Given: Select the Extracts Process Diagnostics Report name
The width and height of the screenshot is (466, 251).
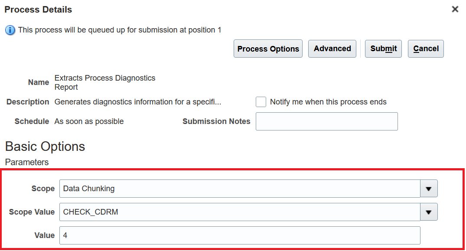Looking at the screenshot, I should (104, 82).
